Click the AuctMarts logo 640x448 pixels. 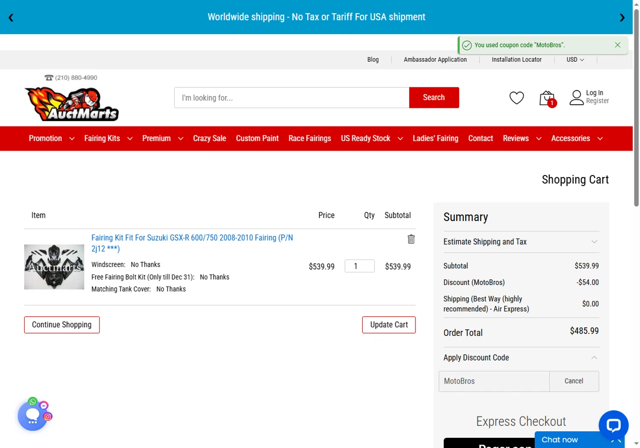click(x=72, y=104)
